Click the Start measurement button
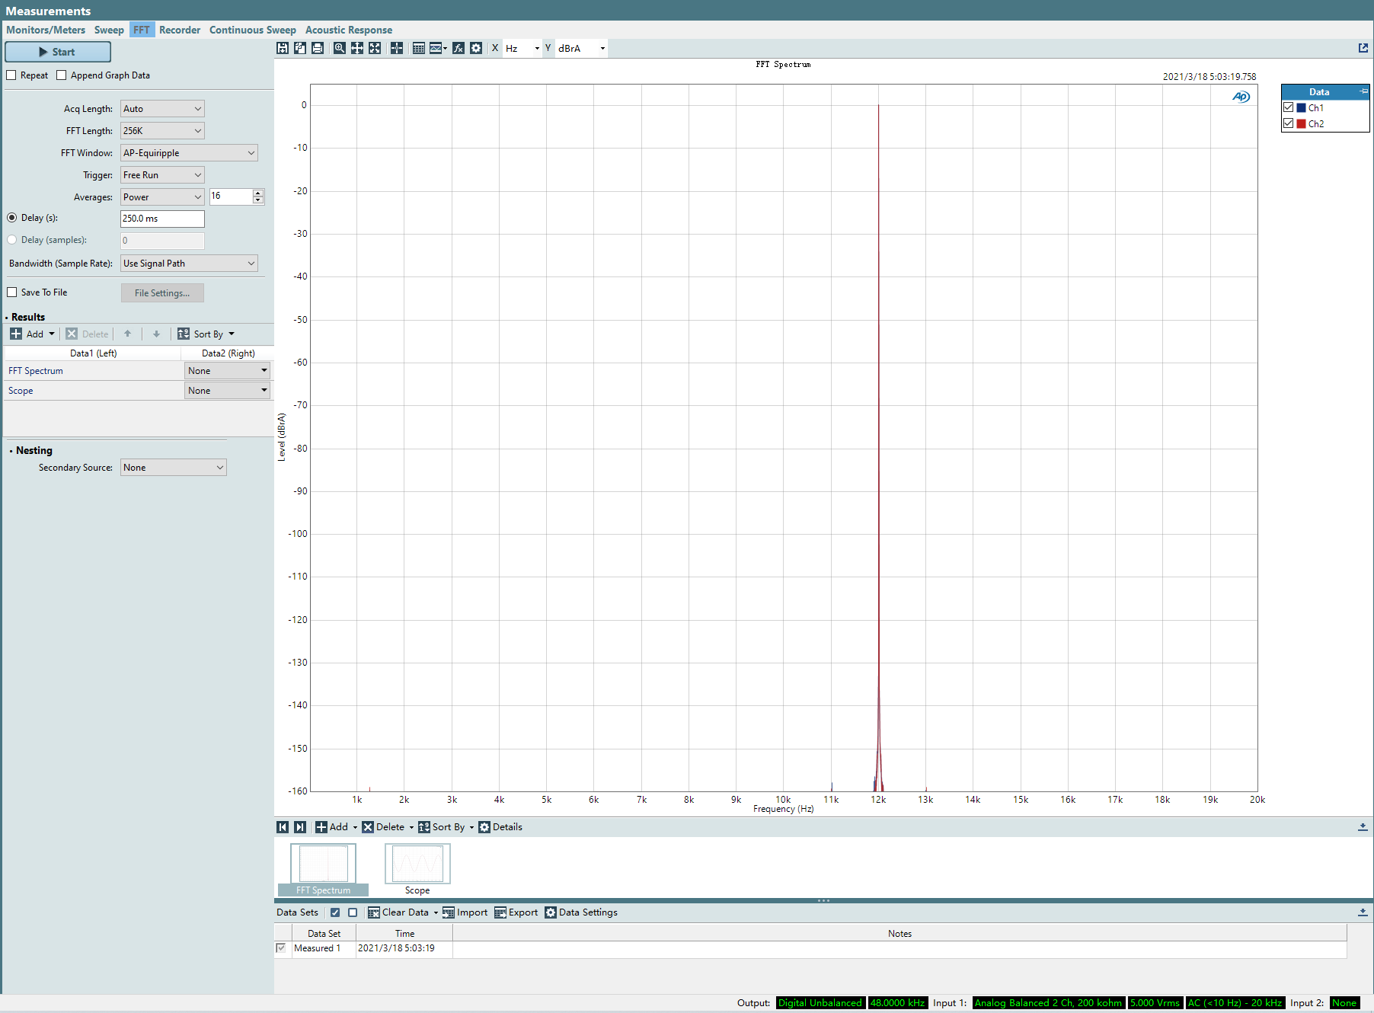The image size is (1374, 1013). tap(58, 52)
